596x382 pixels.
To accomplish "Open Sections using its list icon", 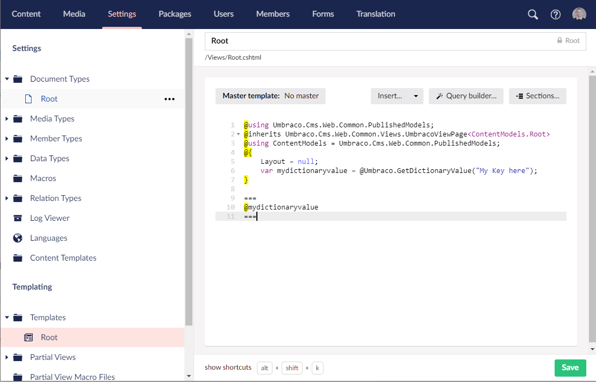I will coord(519,96).
